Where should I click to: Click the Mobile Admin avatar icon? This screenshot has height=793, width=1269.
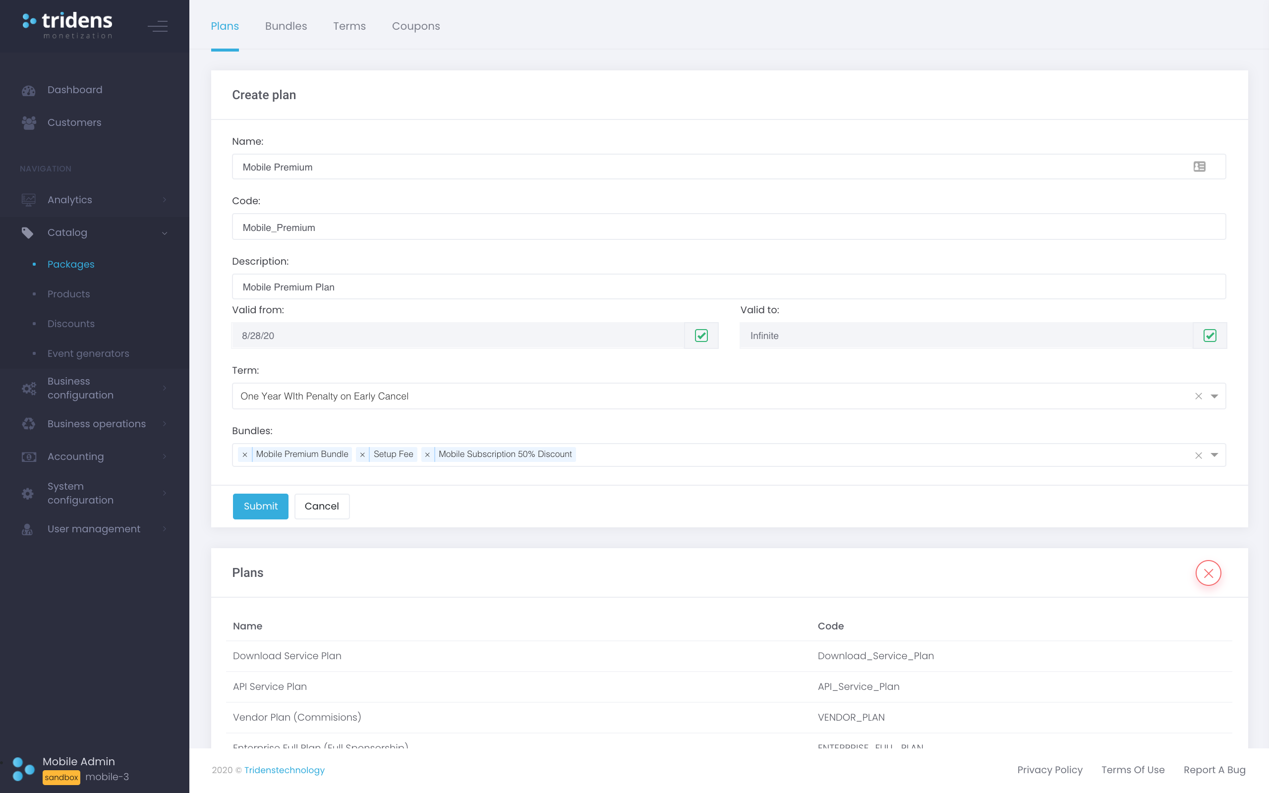click(23, 769)
